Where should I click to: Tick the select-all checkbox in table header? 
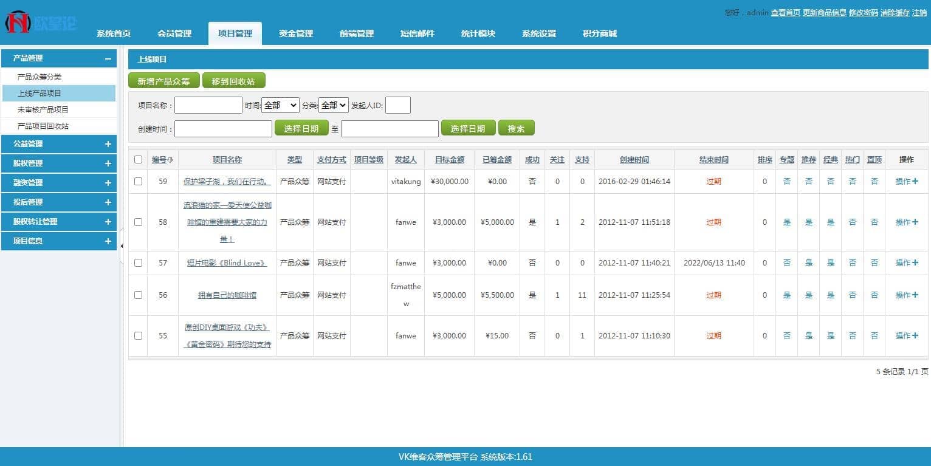coord(138,160)
